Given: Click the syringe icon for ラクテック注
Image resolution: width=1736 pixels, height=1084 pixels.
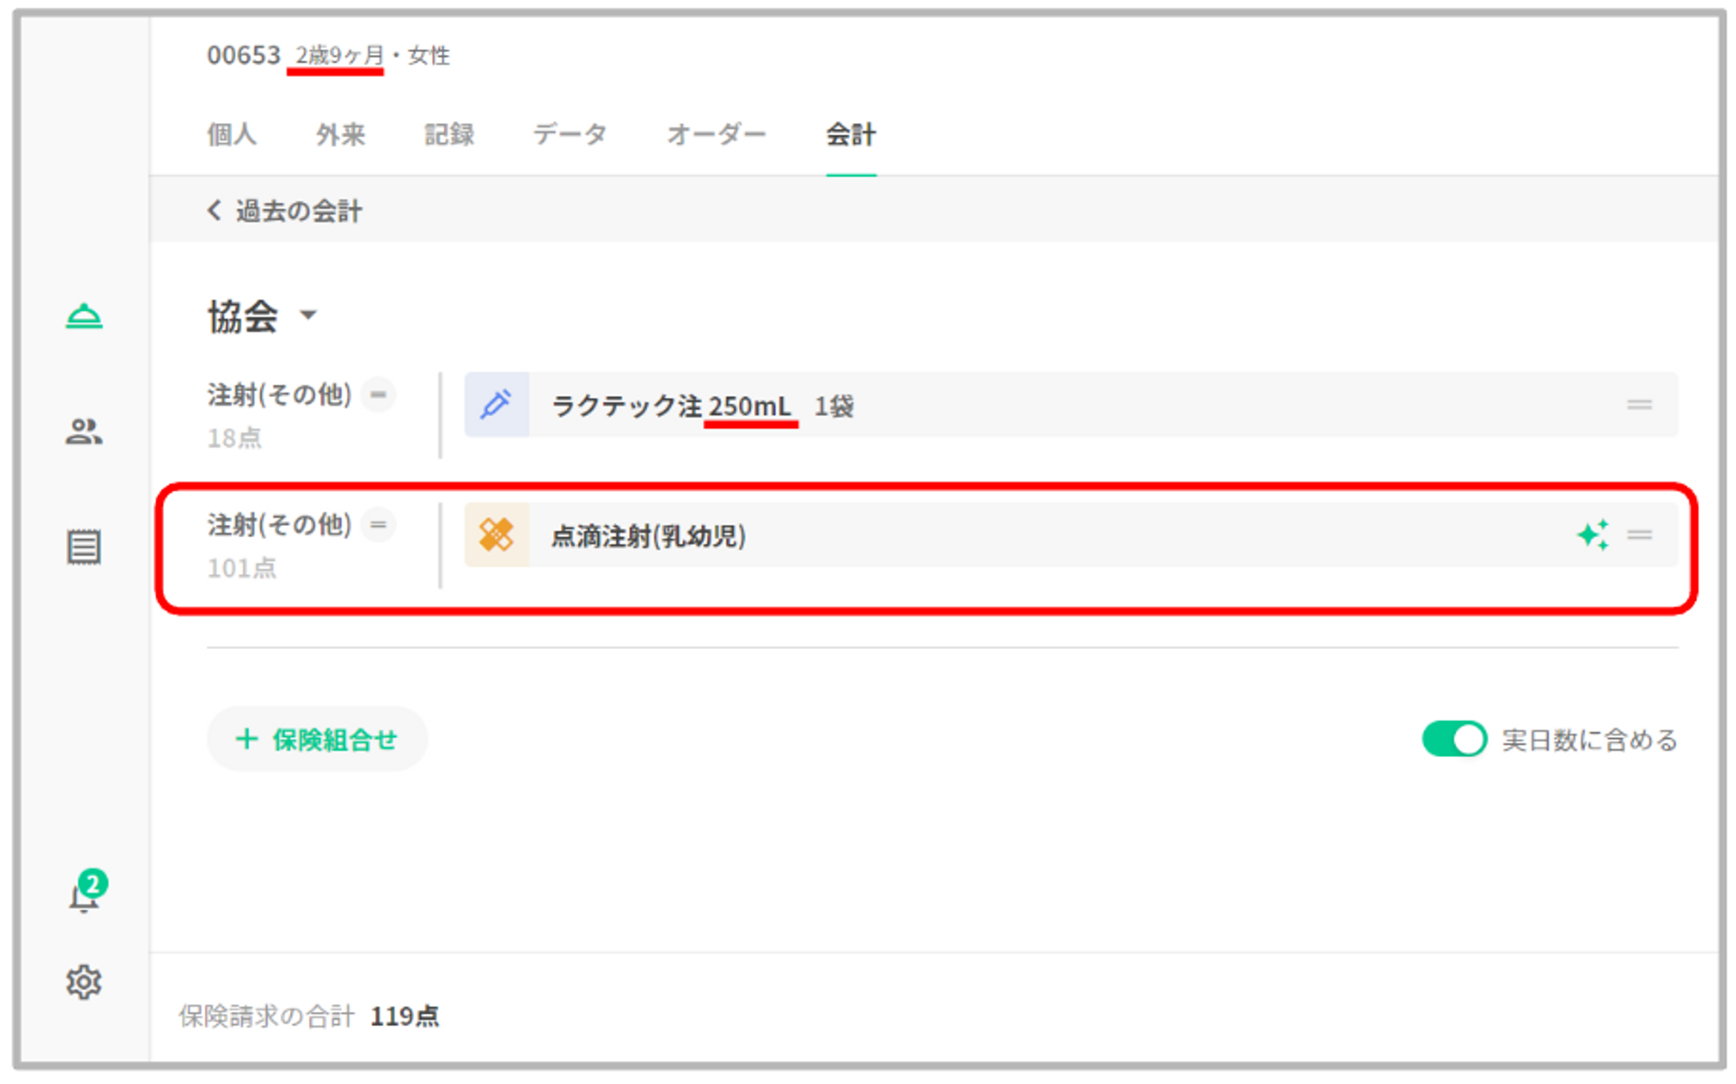Looking at the screenshot, I should 496,404.
